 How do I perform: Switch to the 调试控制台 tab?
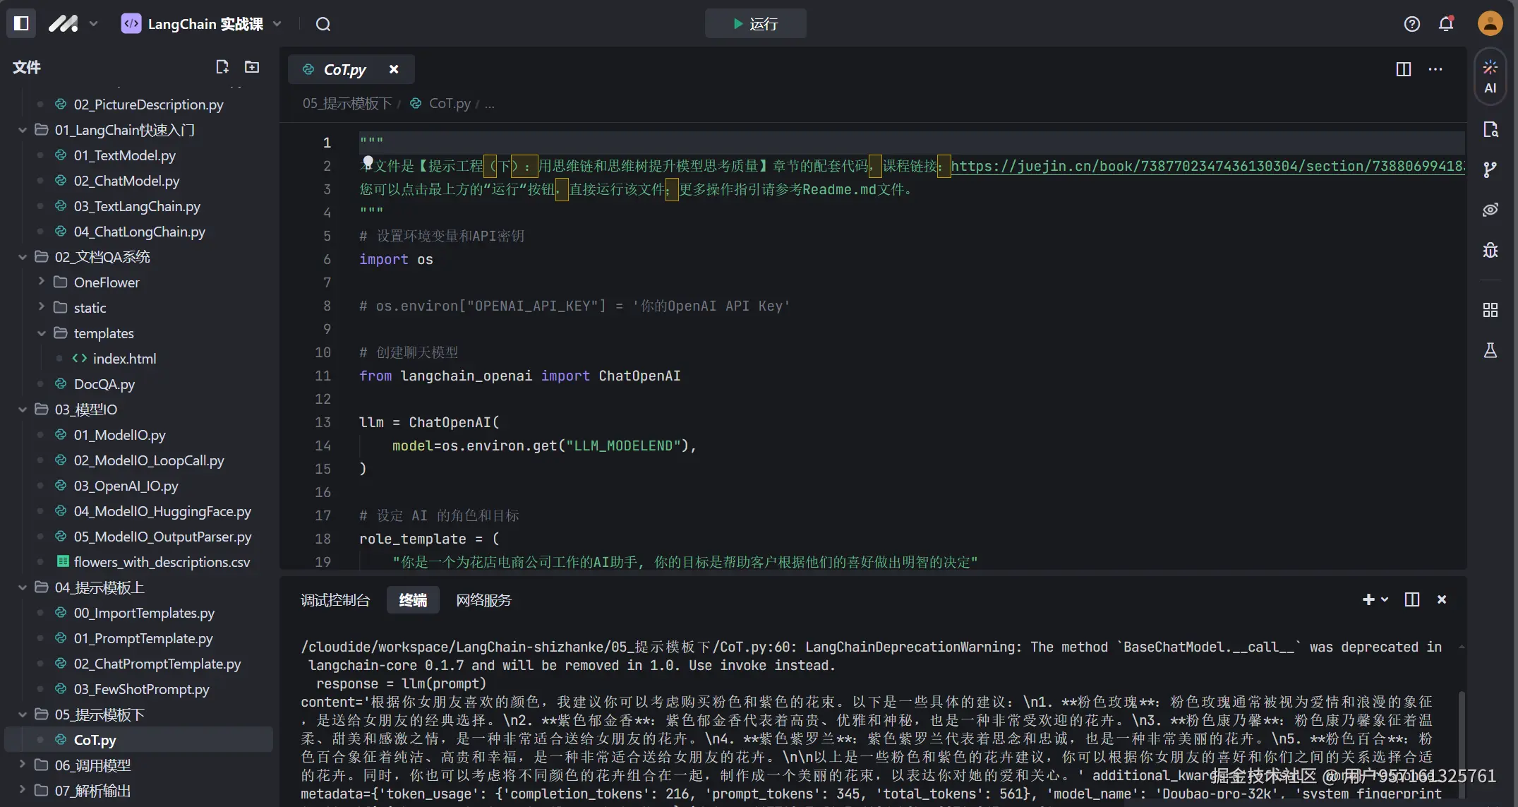coord(335,600)
